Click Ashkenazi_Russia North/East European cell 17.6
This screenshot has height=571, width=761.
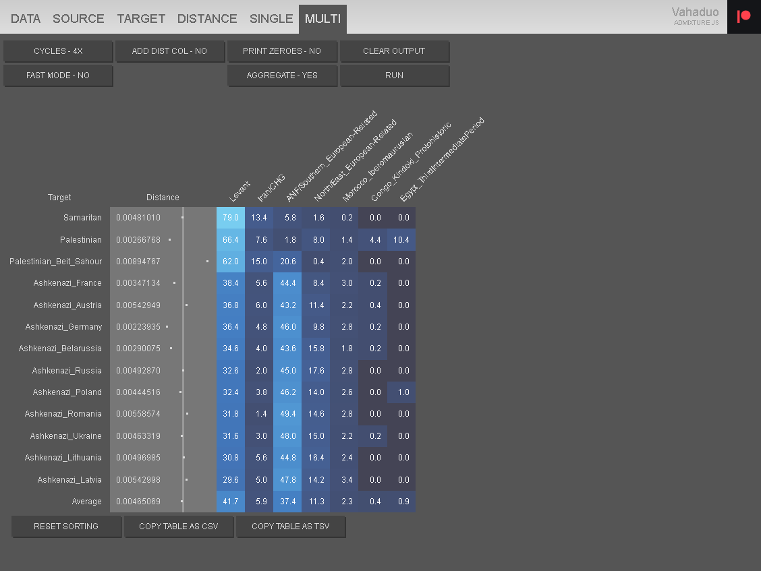(316, 371)
